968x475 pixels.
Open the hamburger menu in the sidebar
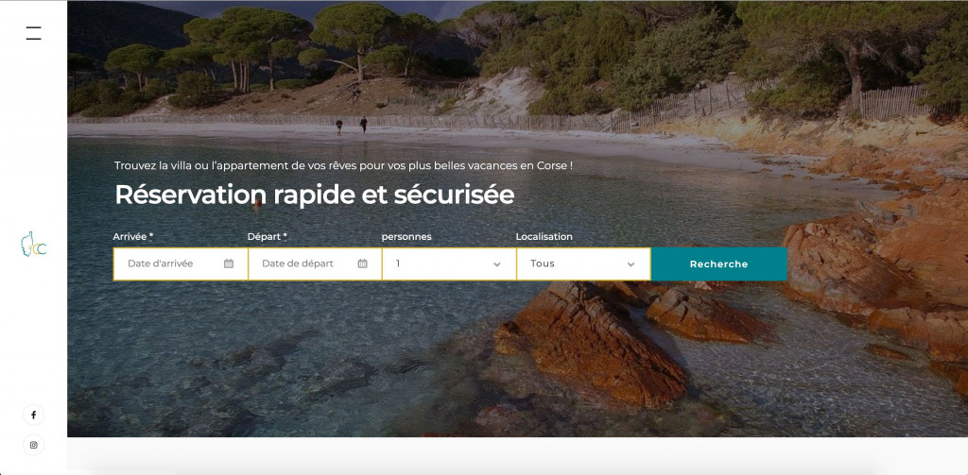(33, 33)
